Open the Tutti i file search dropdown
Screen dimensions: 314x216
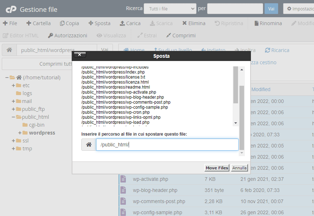tap(170, 9)
